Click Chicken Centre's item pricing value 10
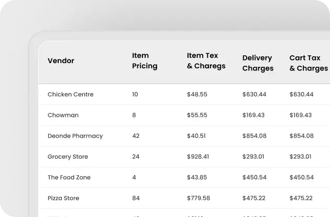Image resolution: width=330 pixels, height=217 pixels. click(x=135, y=94)
